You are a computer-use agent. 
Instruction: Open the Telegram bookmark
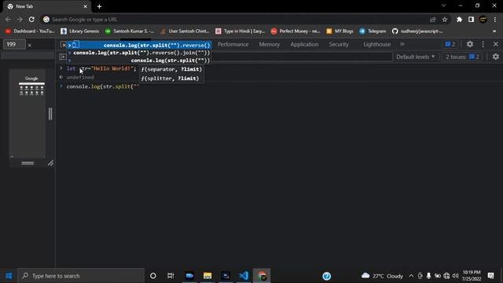pos(373,31)
